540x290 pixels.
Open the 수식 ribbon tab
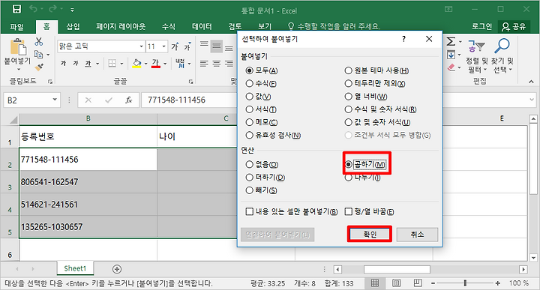pos(169,26)
